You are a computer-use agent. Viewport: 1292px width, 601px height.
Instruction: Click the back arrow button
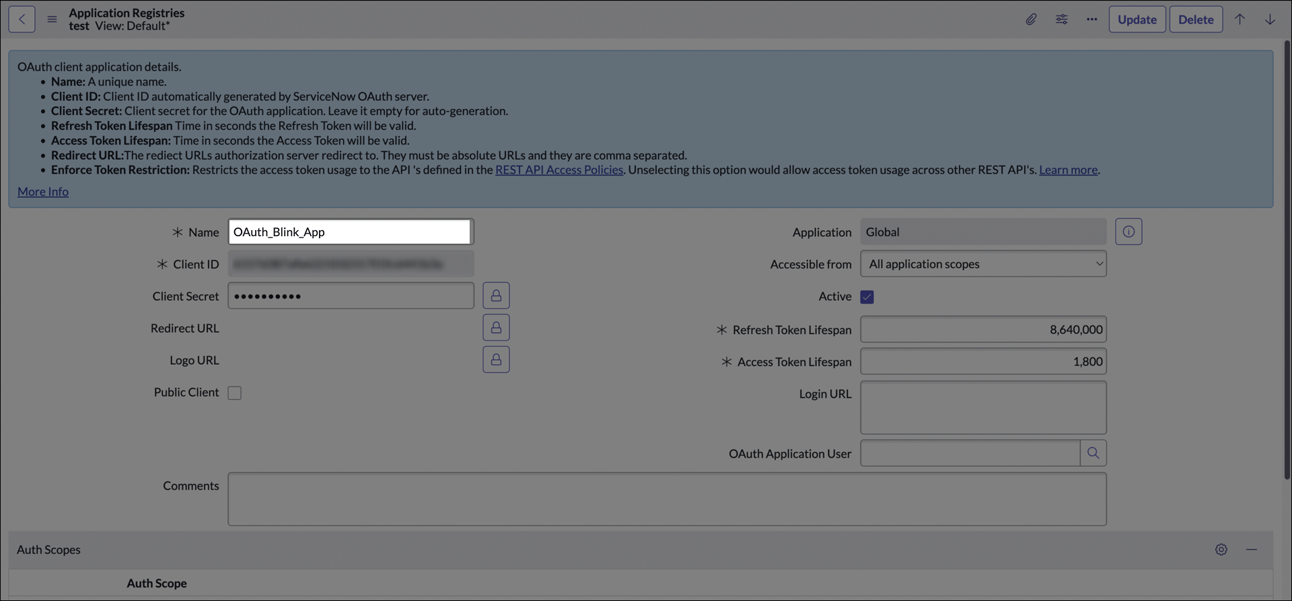[22, 20]
